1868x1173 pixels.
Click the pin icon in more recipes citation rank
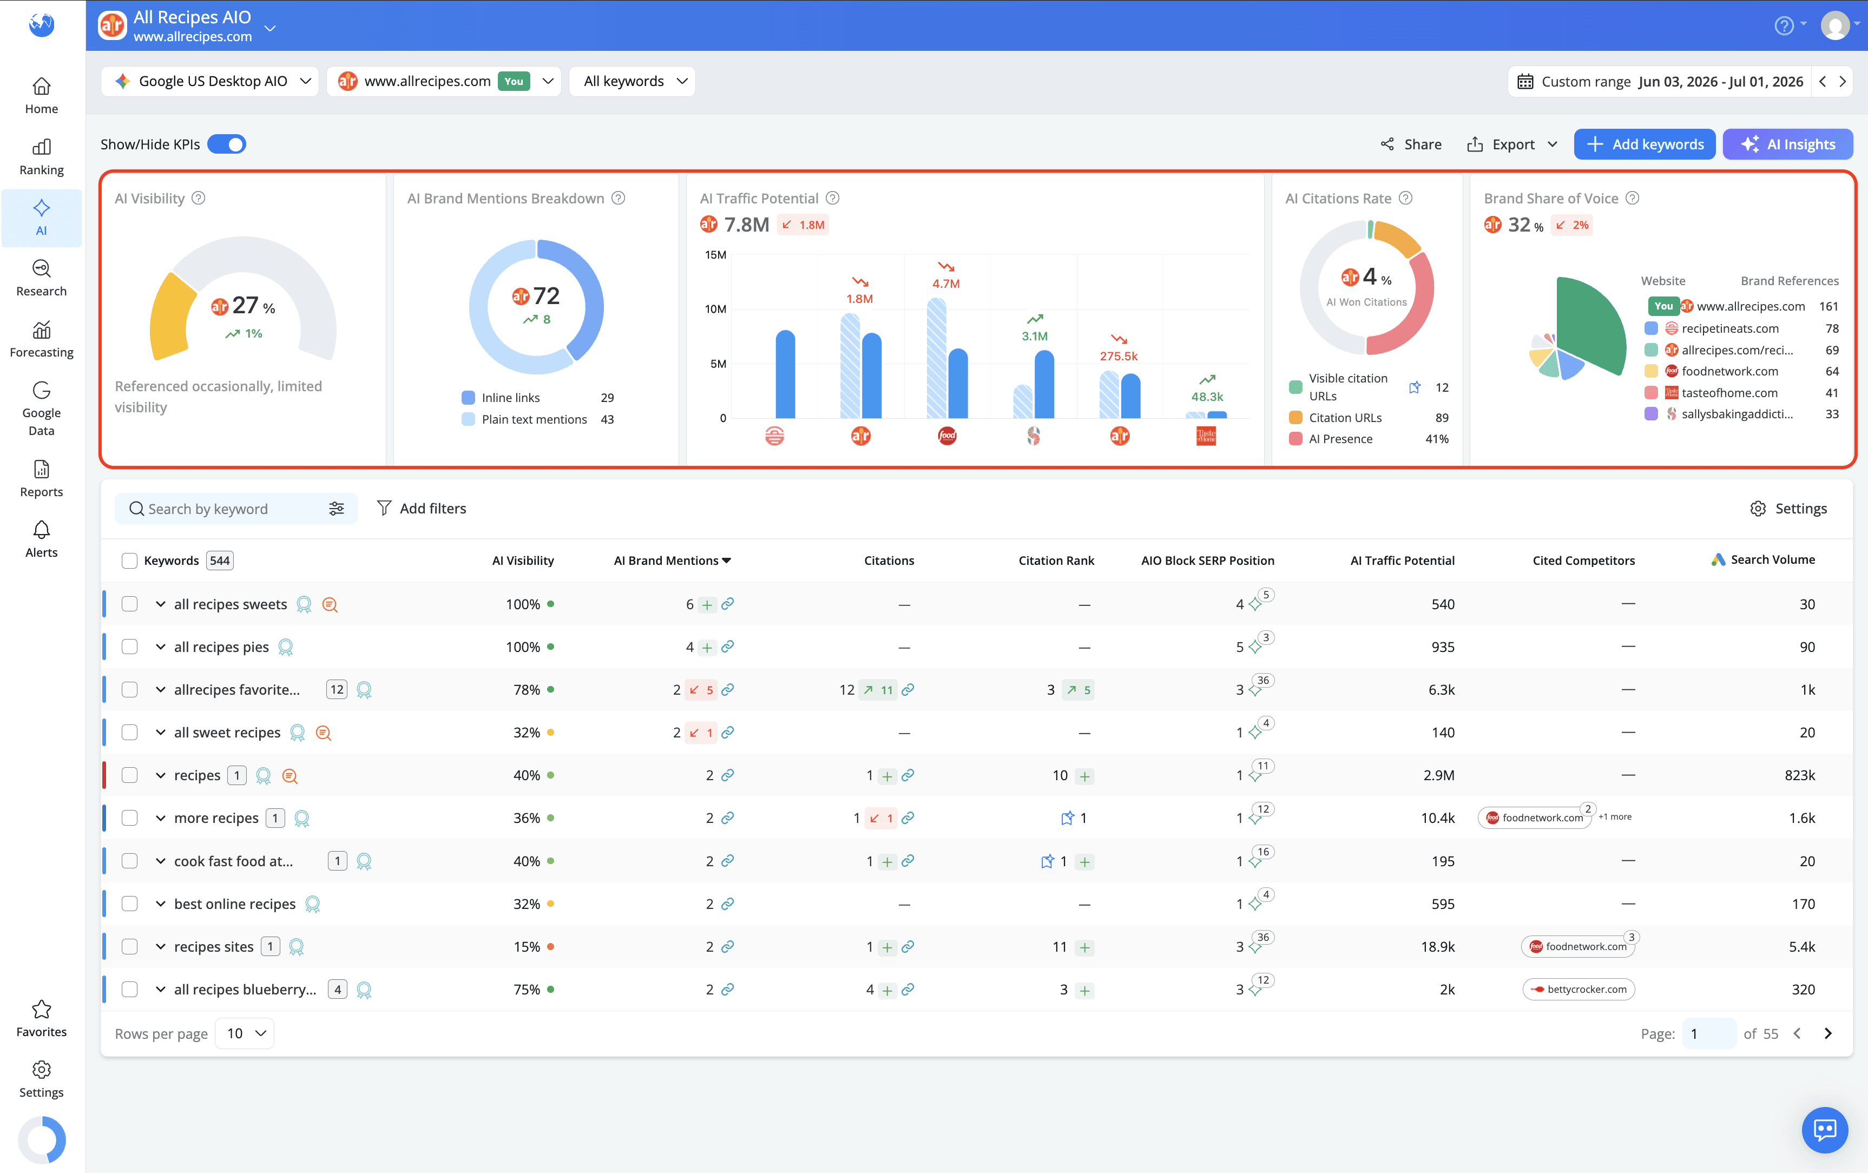tap(1068, 818)
